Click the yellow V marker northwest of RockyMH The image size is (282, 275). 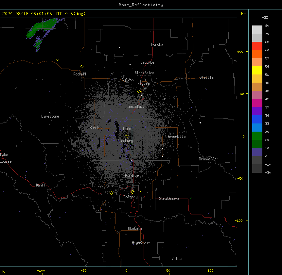[x=57, y=60]
